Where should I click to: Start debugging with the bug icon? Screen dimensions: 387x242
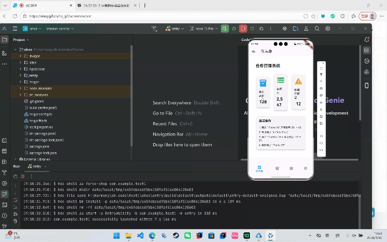coord(234,29)
